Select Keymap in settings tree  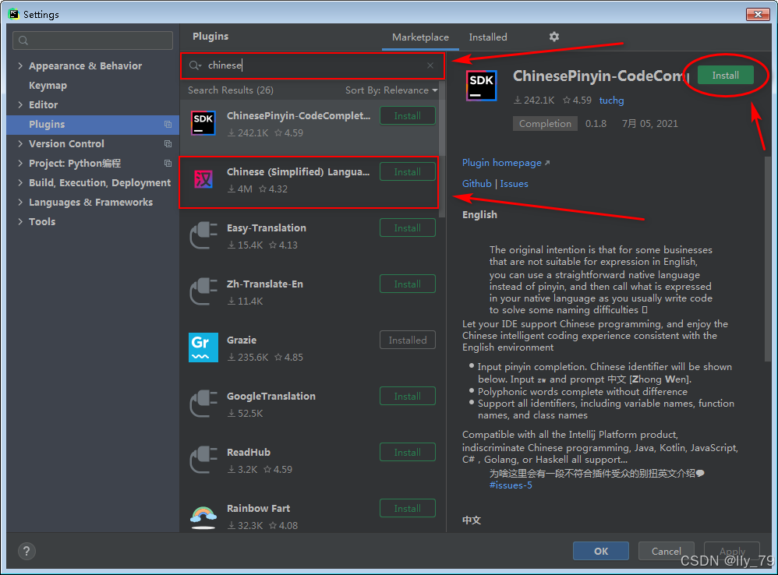coord(48,85)
